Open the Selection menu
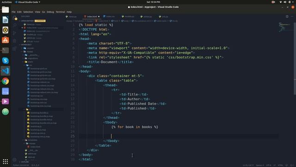 [x=28, y=12]
